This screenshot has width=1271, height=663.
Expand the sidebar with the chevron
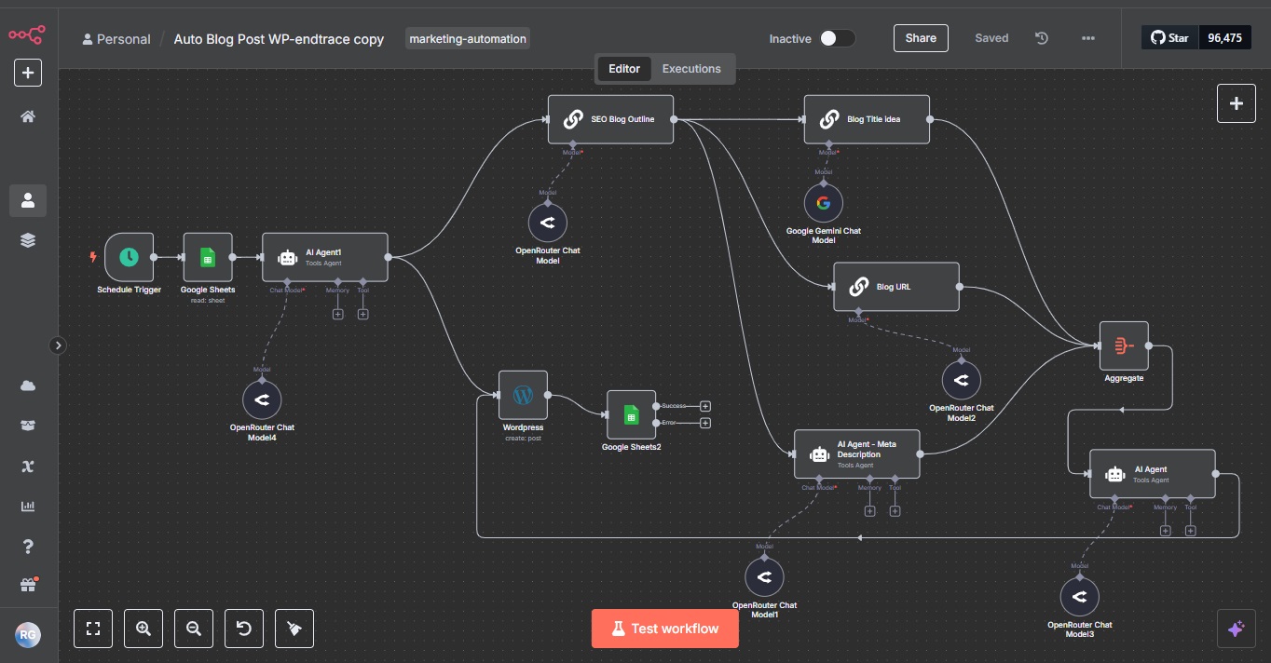tap(58, 345)
